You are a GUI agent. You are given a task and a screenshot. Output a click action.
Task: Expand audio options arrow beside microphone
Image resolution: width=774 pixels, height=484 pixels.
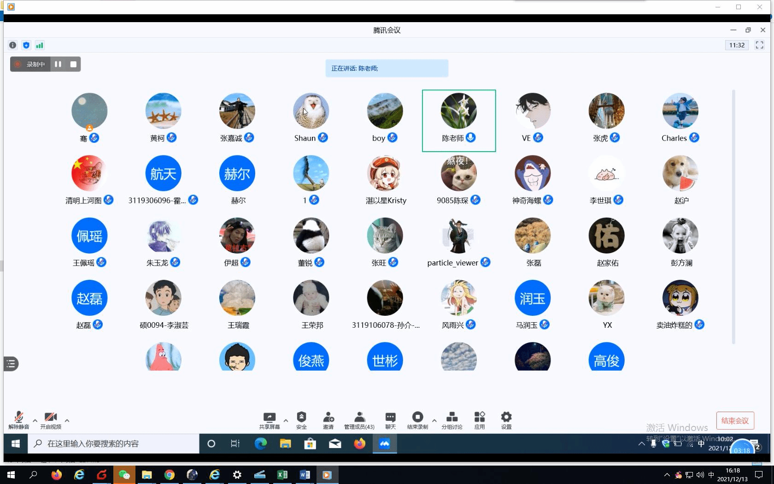click(35, 420)
